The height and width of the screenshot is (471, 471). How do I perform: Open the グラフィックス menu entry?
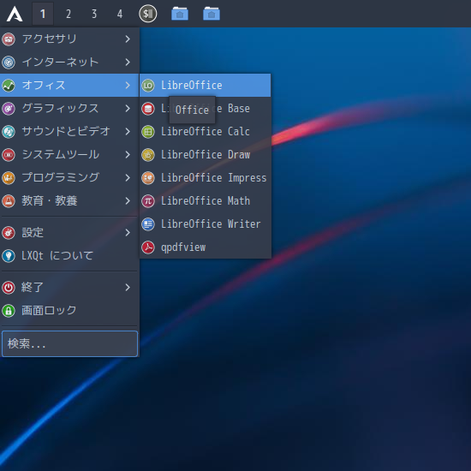click(x=69, y=109)
